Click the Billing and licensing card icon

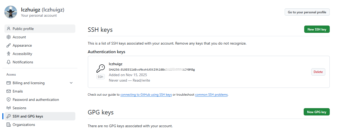(9, 83)
